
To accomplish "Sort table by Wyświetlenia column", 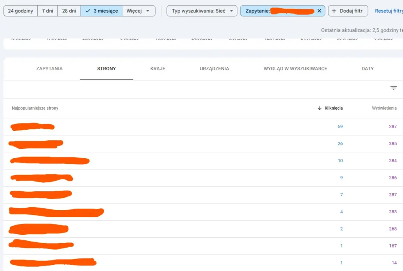I will pos(384,108).
